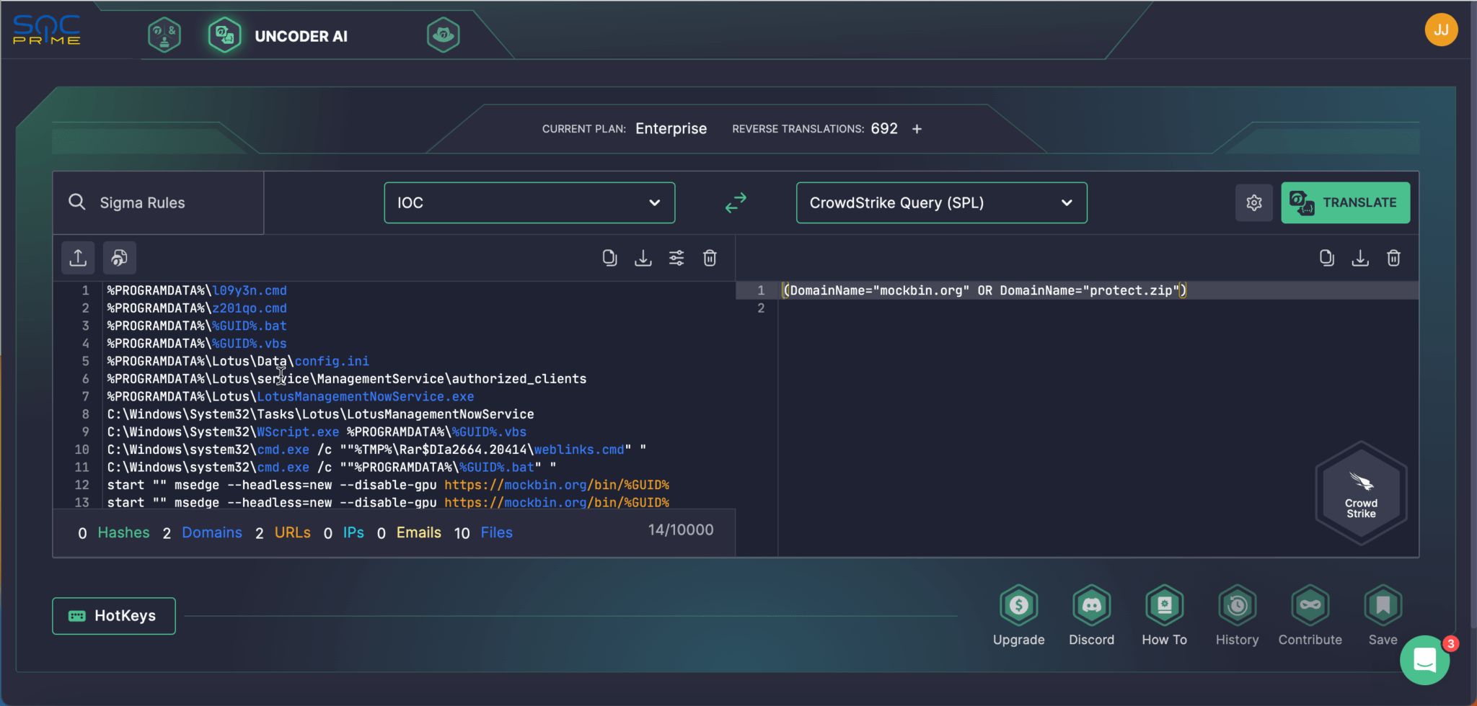The image size is (1477, 706).
Task: Click the Sigma Rules search field
Action: 159,203
